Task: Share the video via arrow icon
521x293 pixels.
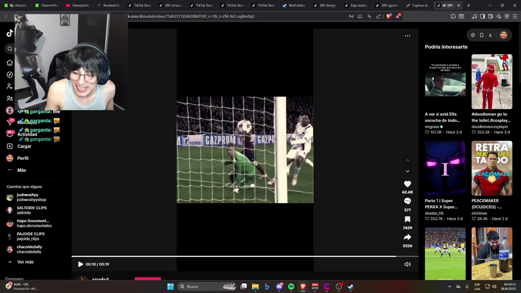Action: click(x=407, y=237)
